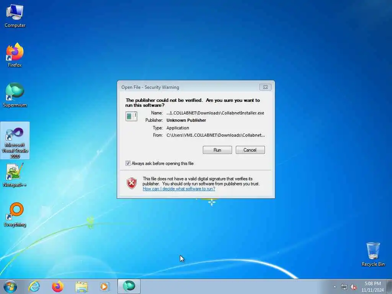Select the Everything desktop shortcut
This screenshot has width=392, height=294.
[15, 214]
